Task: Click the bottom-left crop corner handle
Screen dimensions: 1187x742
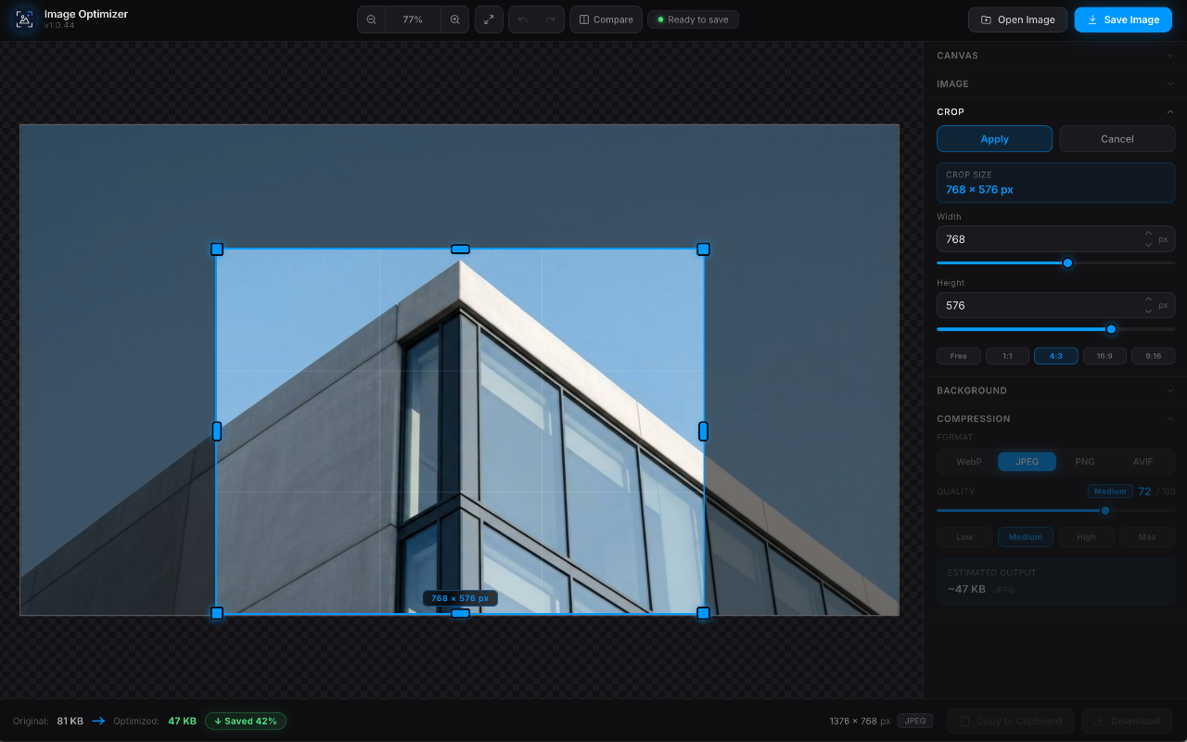Action: pos(217,613)
